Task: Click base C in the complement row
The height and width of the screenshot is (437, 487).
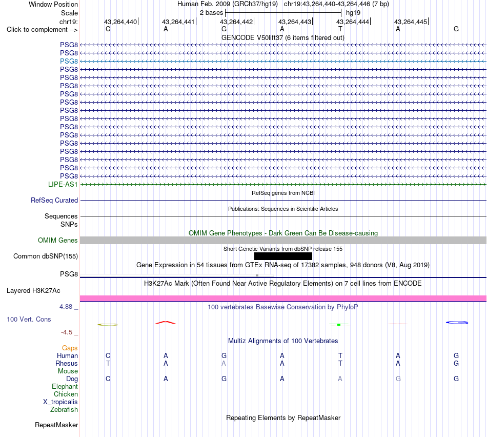Action: [x=108, y=29]
